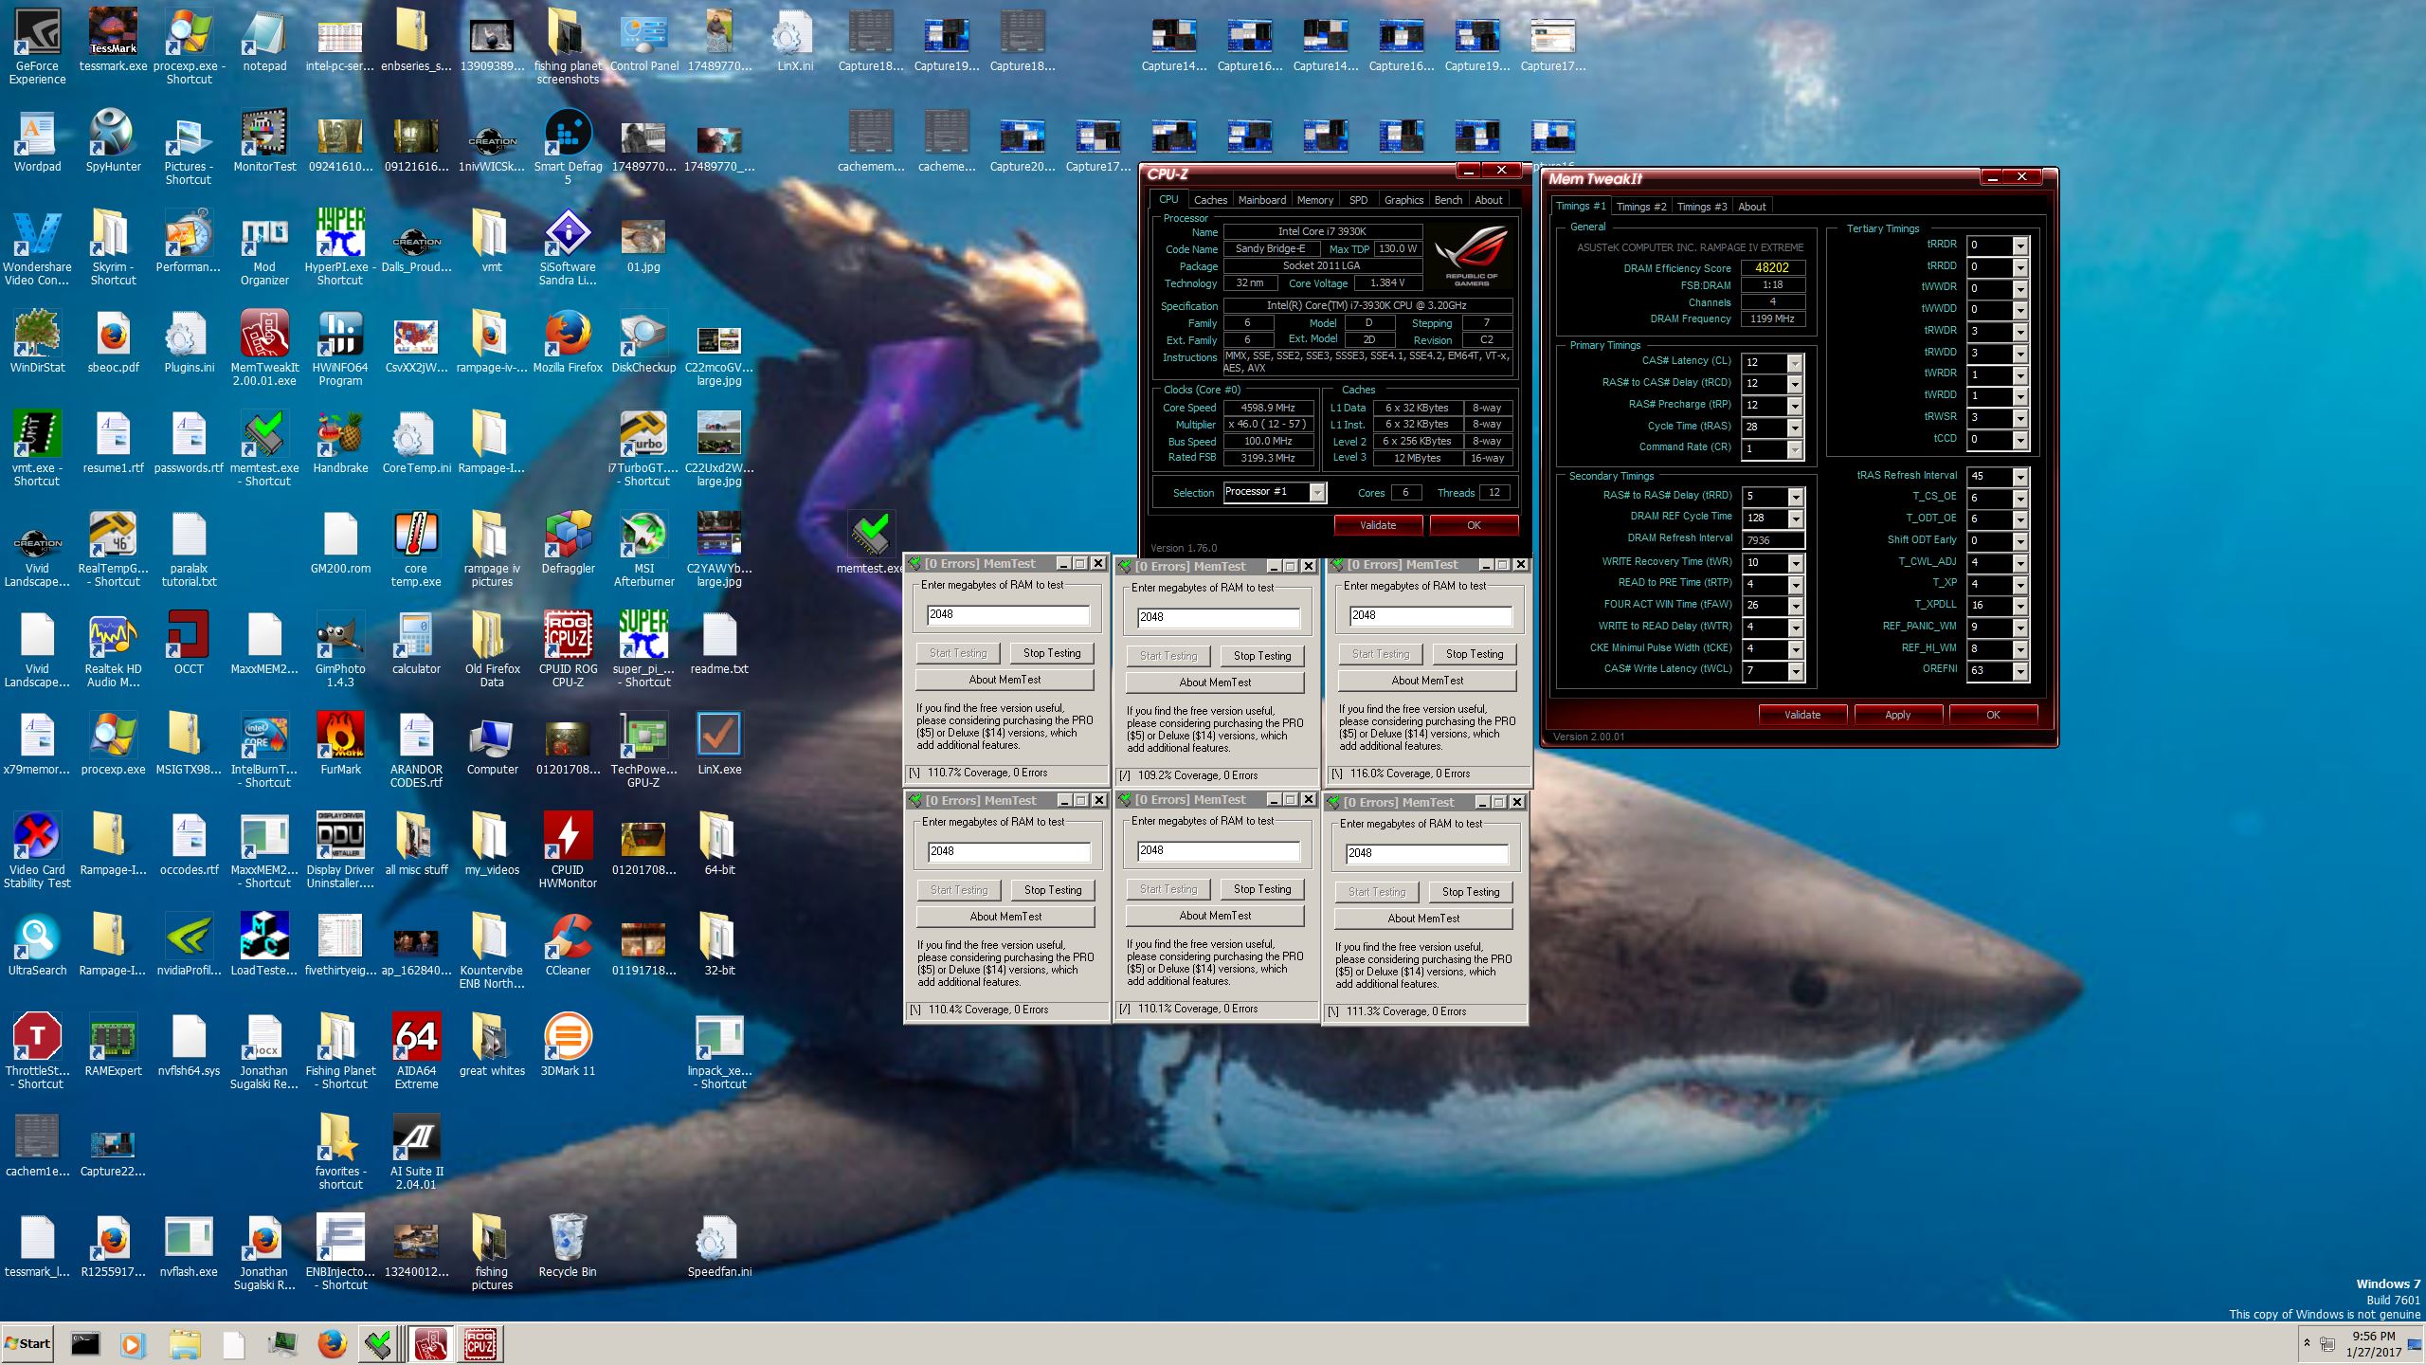Click MemTweakIt icon in the taskbar
Image resolution: width=2426 pixels, height=1365 pixels.
click(431, 1344)
